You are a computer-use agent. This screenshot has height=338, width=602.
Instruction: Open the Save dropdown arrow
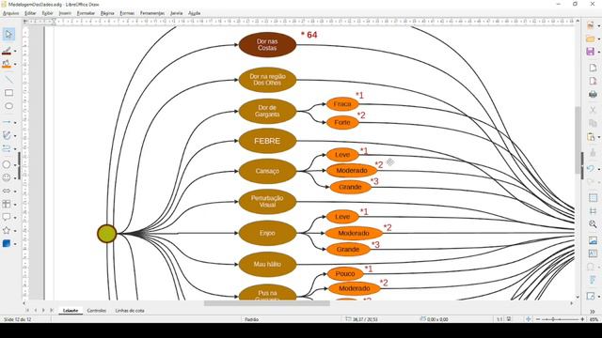point(599,53)
